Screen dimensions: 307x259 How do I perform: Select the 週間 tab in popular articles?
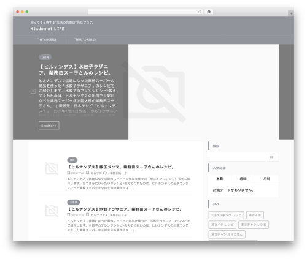(x=243, y=179)
